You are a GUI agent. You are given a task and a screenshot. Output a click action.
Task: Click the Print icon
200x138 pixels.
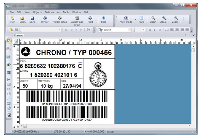tap(90, 19)
